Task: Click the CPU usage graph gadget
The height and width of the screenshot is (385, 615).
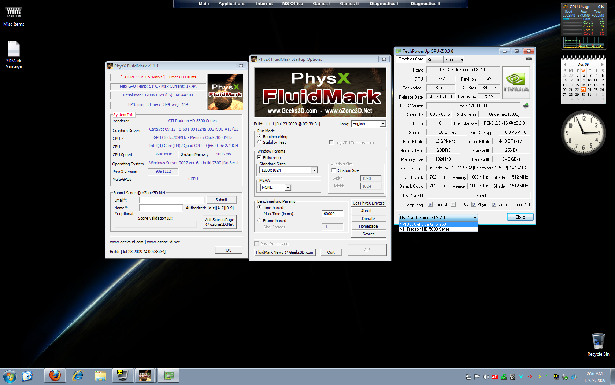Action: tap(583, 43)
